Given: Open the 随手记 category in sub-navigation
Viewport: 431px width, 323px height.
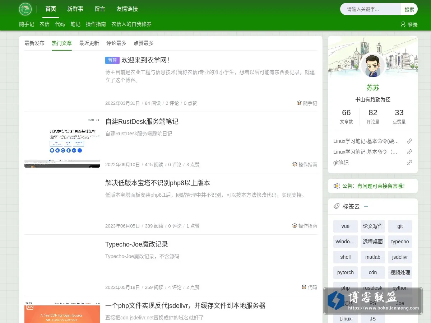Looking at the screenshot, I should tap(27, 24).
